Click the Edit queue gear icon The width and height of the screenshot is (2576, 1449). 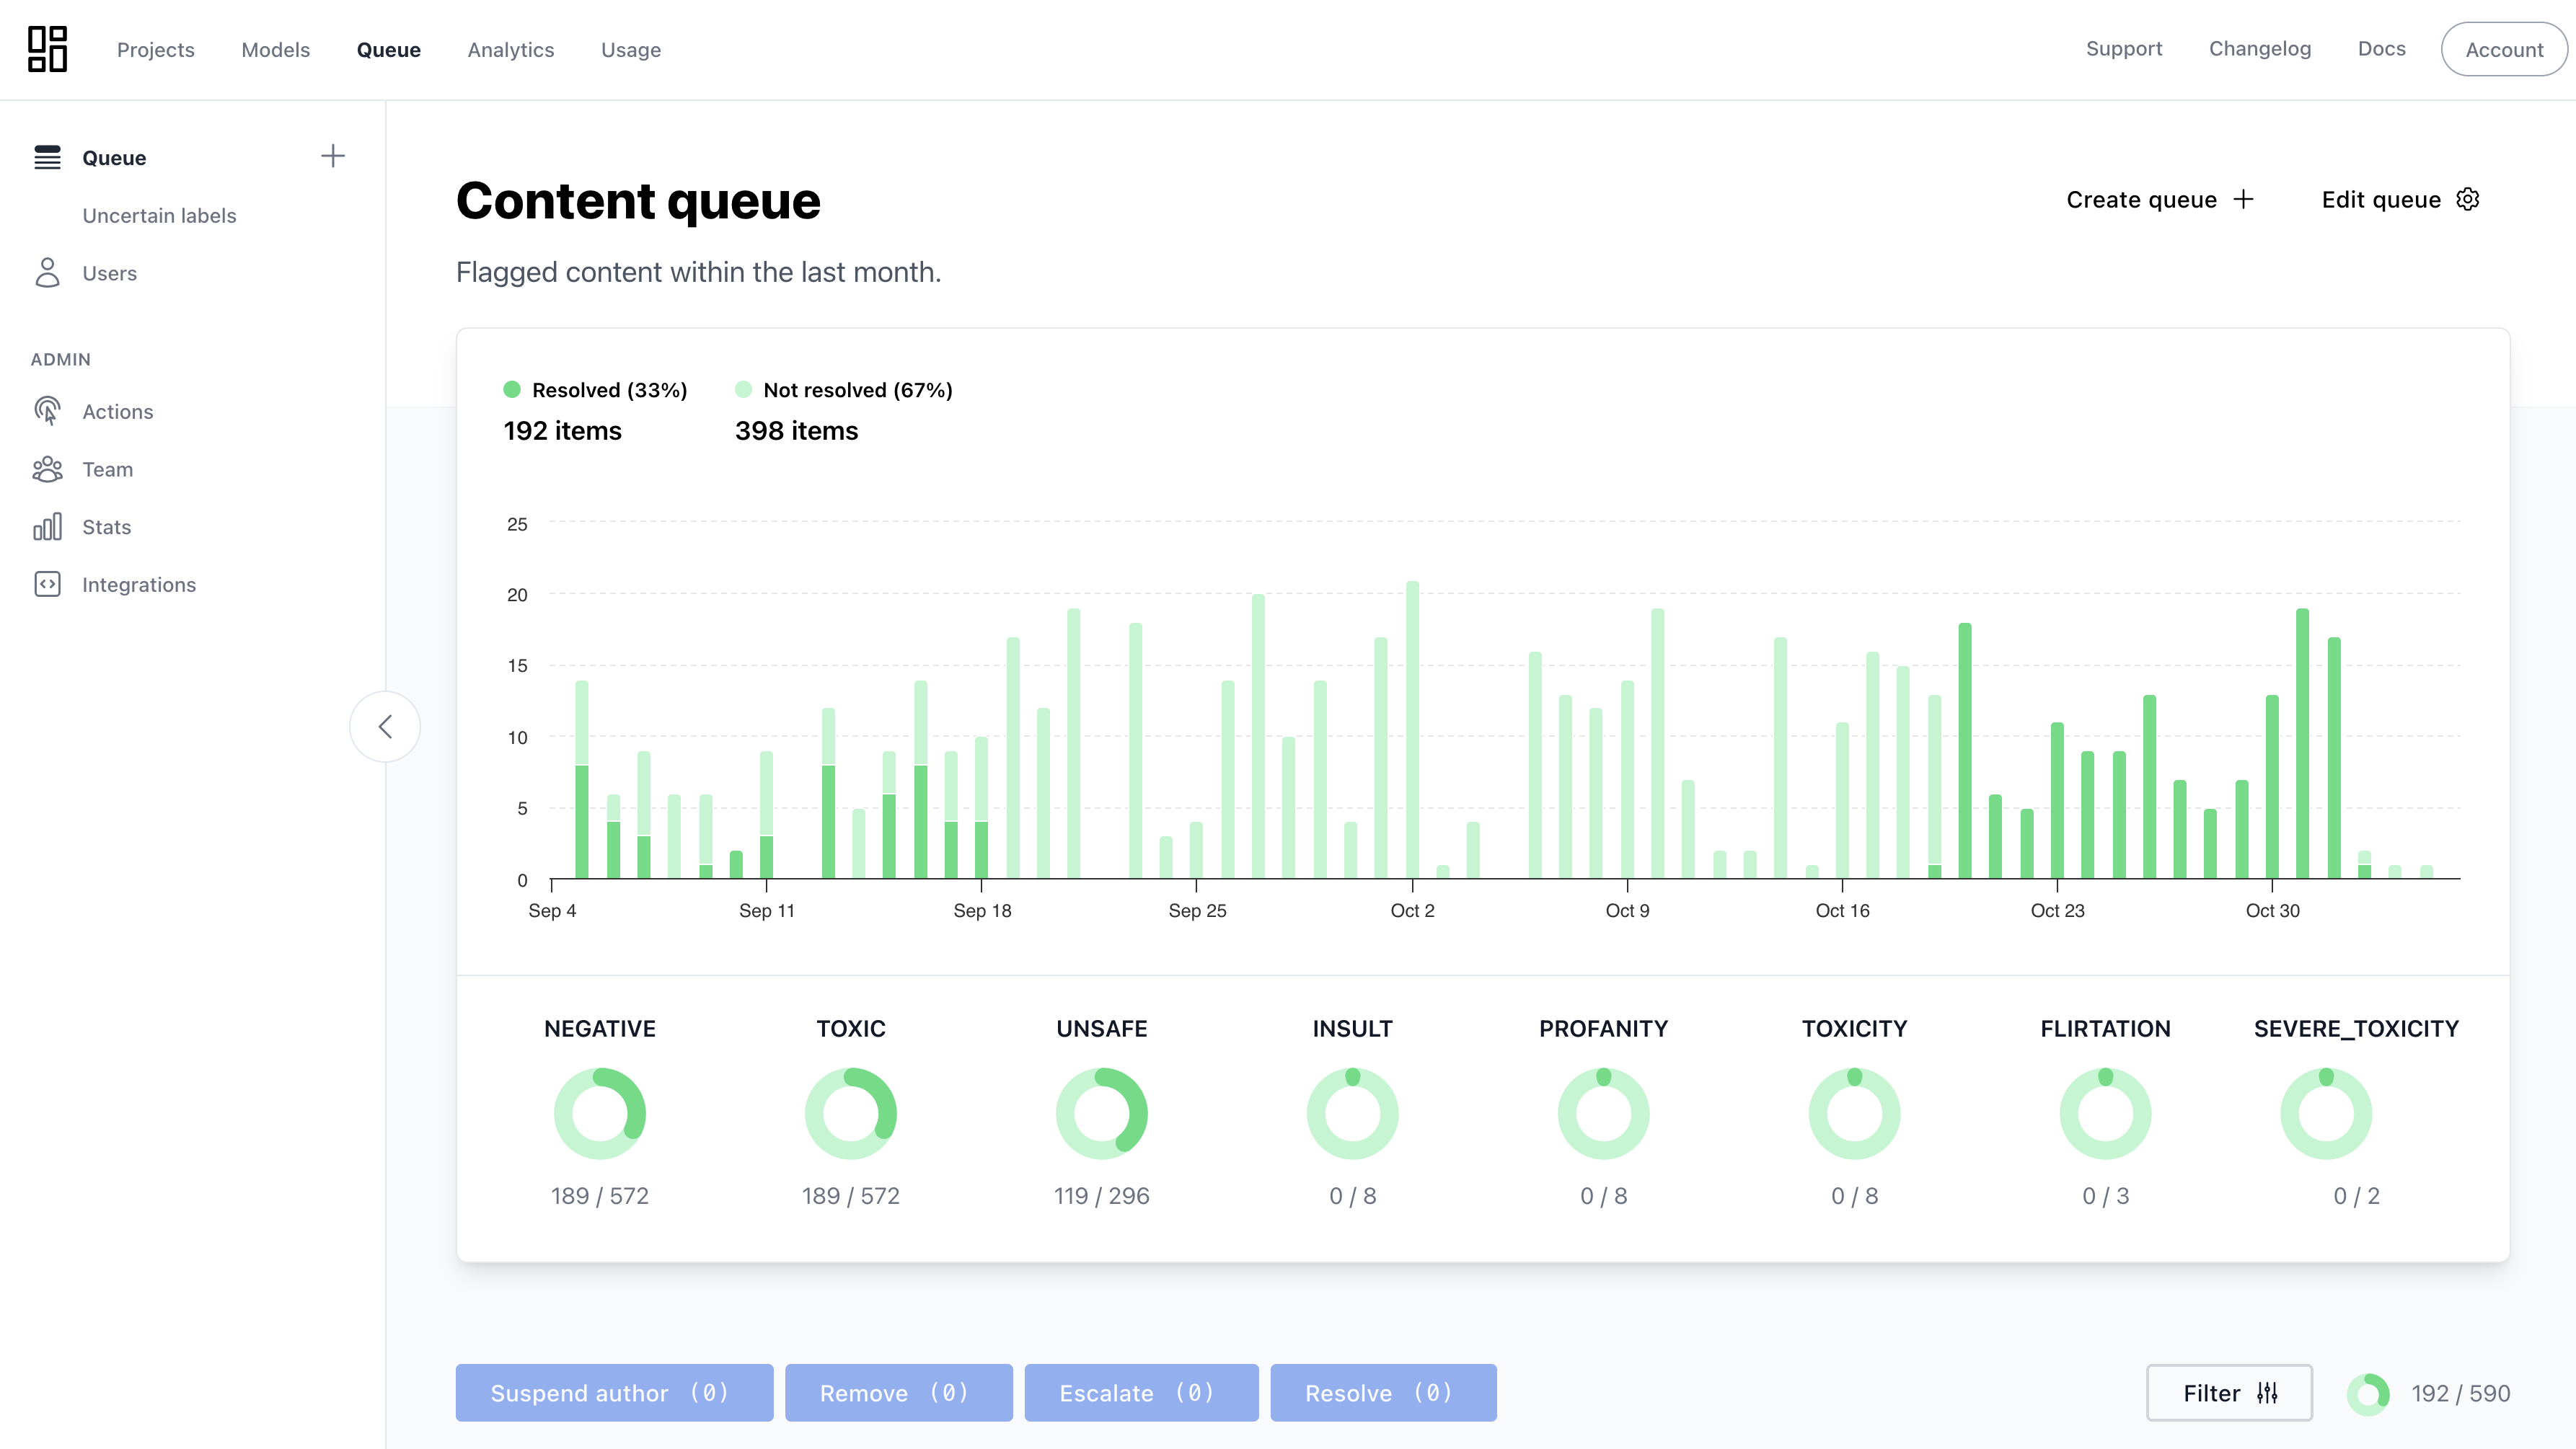coord(2467,200)
